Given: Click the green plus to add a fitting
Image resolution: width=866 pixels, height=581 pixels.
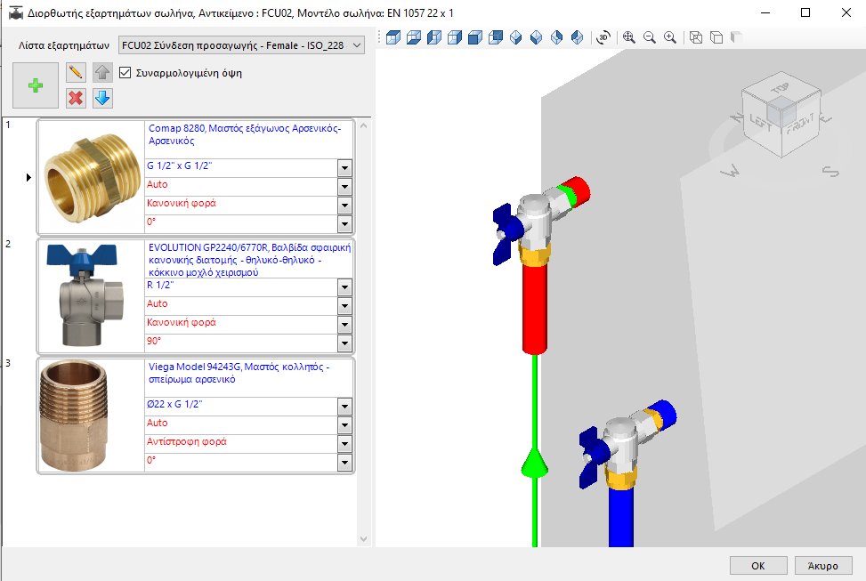Looking at the screenshot, I should [34, 85].
